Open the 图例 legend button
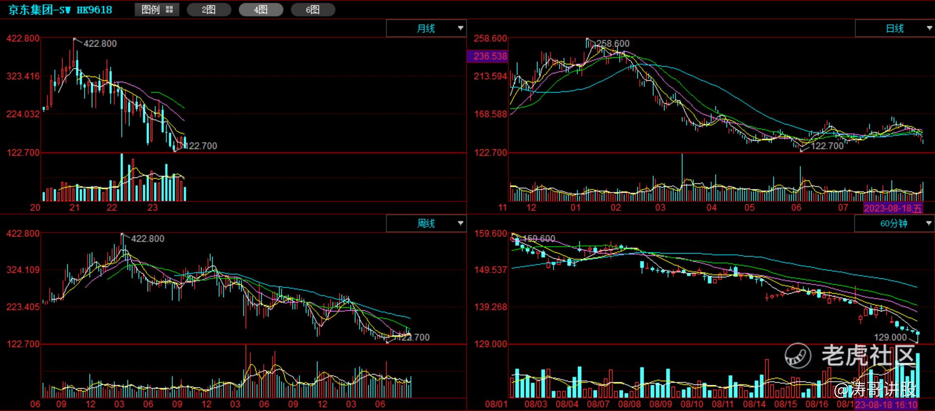 coord(157,9)
